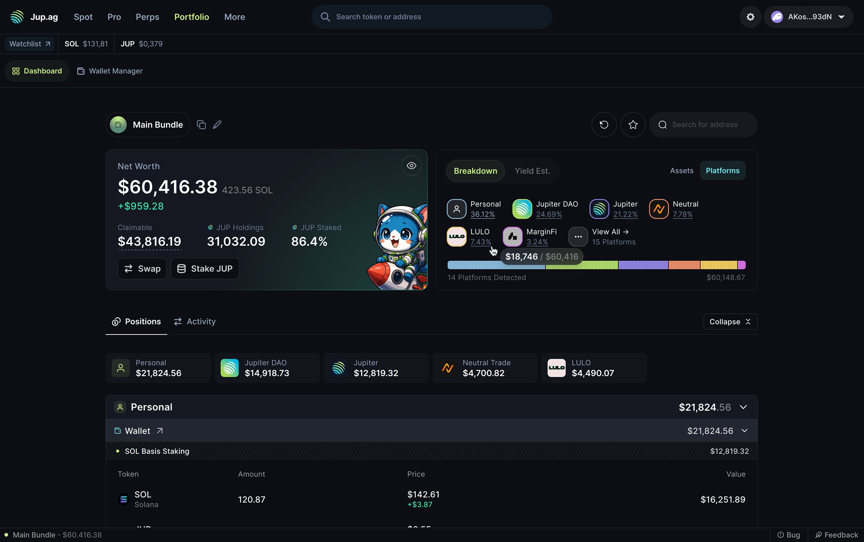Viewport: 864px width, 542px height.
Task: Collapse the Wallet row chevron
Action: (744, 431)
